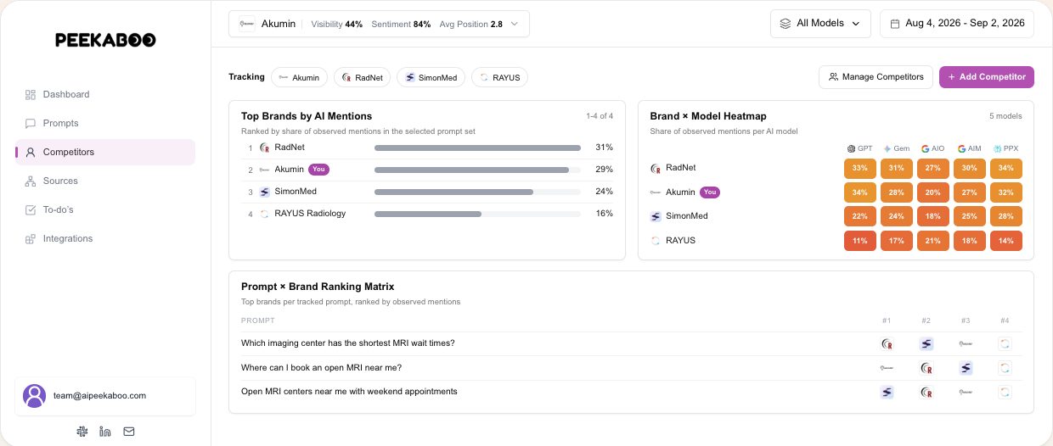Click #1 RadNet icon for shortest MRI wait times
Viewport: 1053px width, 446px height.
[887, 343]
